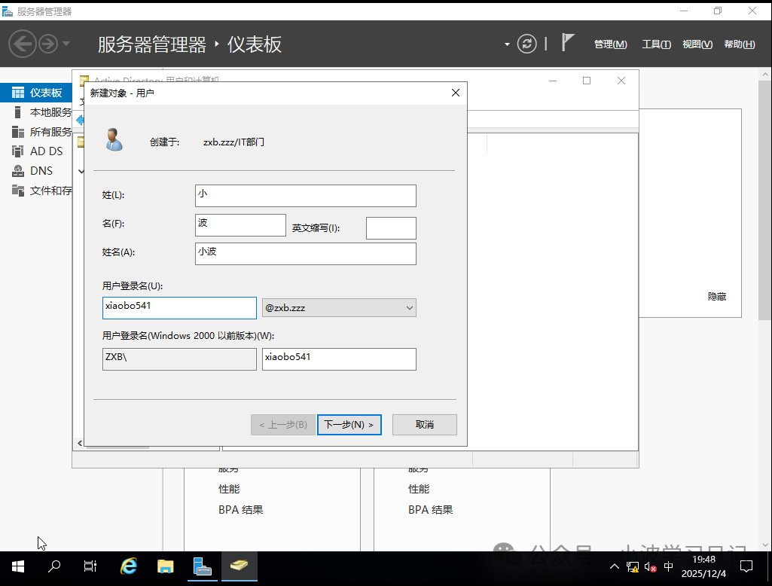Screen dimensions: 772x586
Task: Open the notifications flag icon
Action: click(567, 43)
